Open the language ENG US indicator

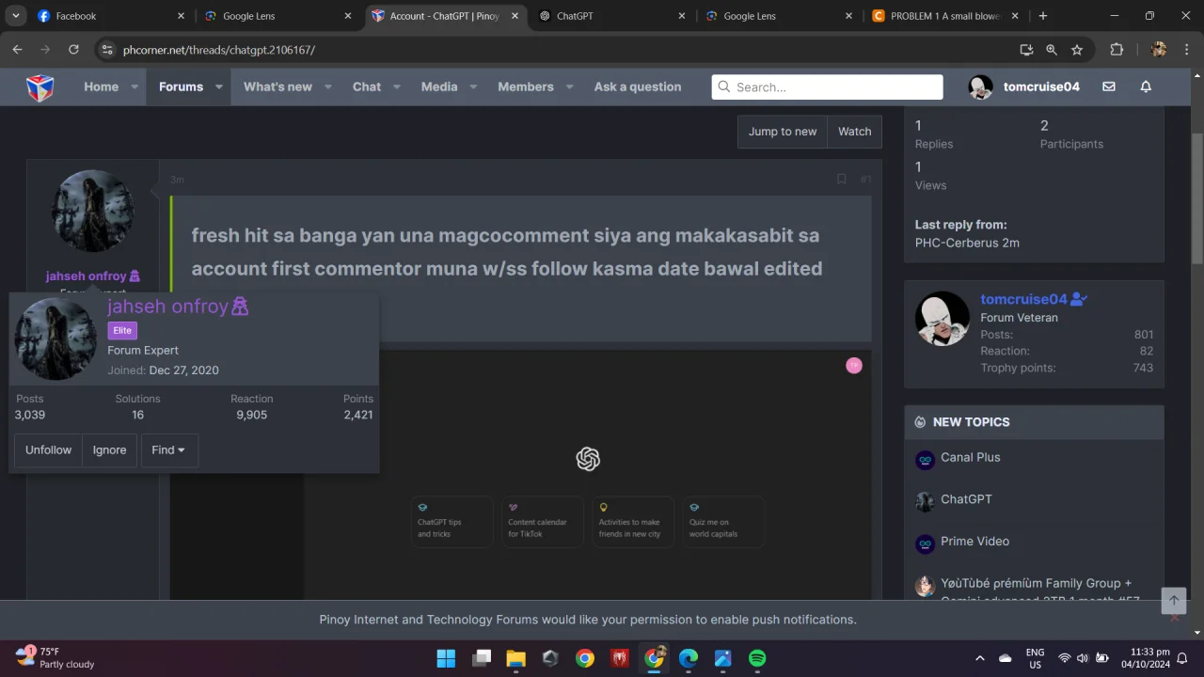pos(1035,658)
